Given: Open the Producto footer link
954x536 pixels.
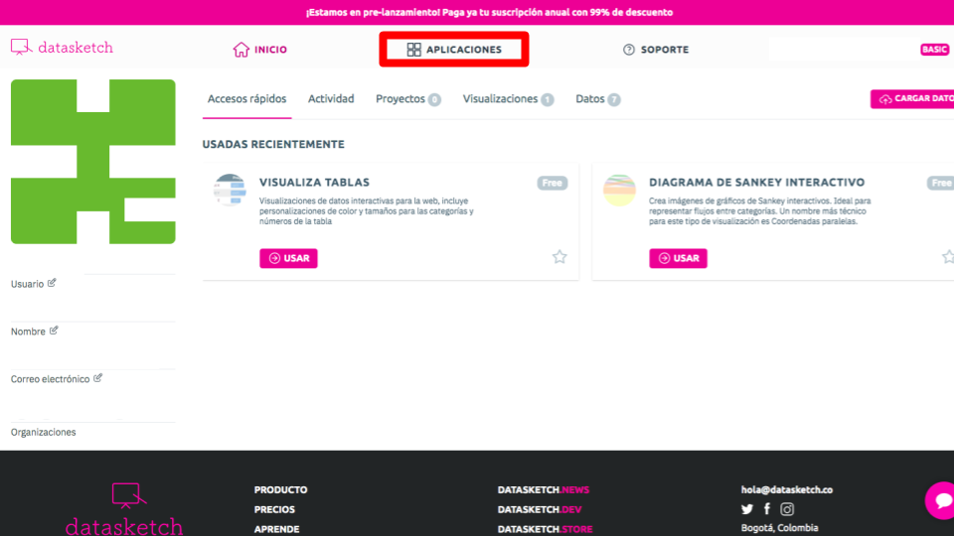Looking at the screenshot, I should click(280, 489).
